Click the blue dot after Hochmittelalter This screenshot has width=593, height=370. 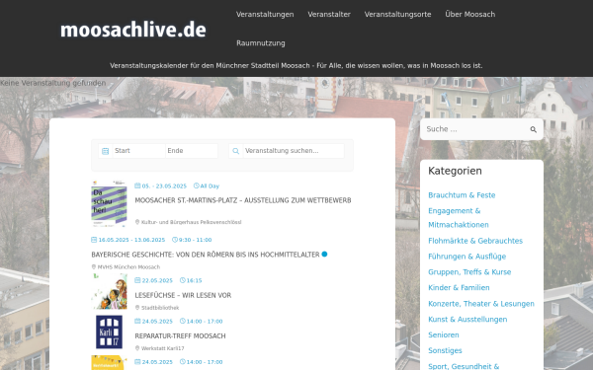tap(324, 255)
